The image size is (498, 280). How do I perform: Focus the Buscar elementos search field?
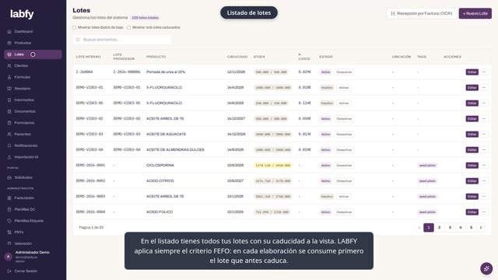(x=123, y=40)
